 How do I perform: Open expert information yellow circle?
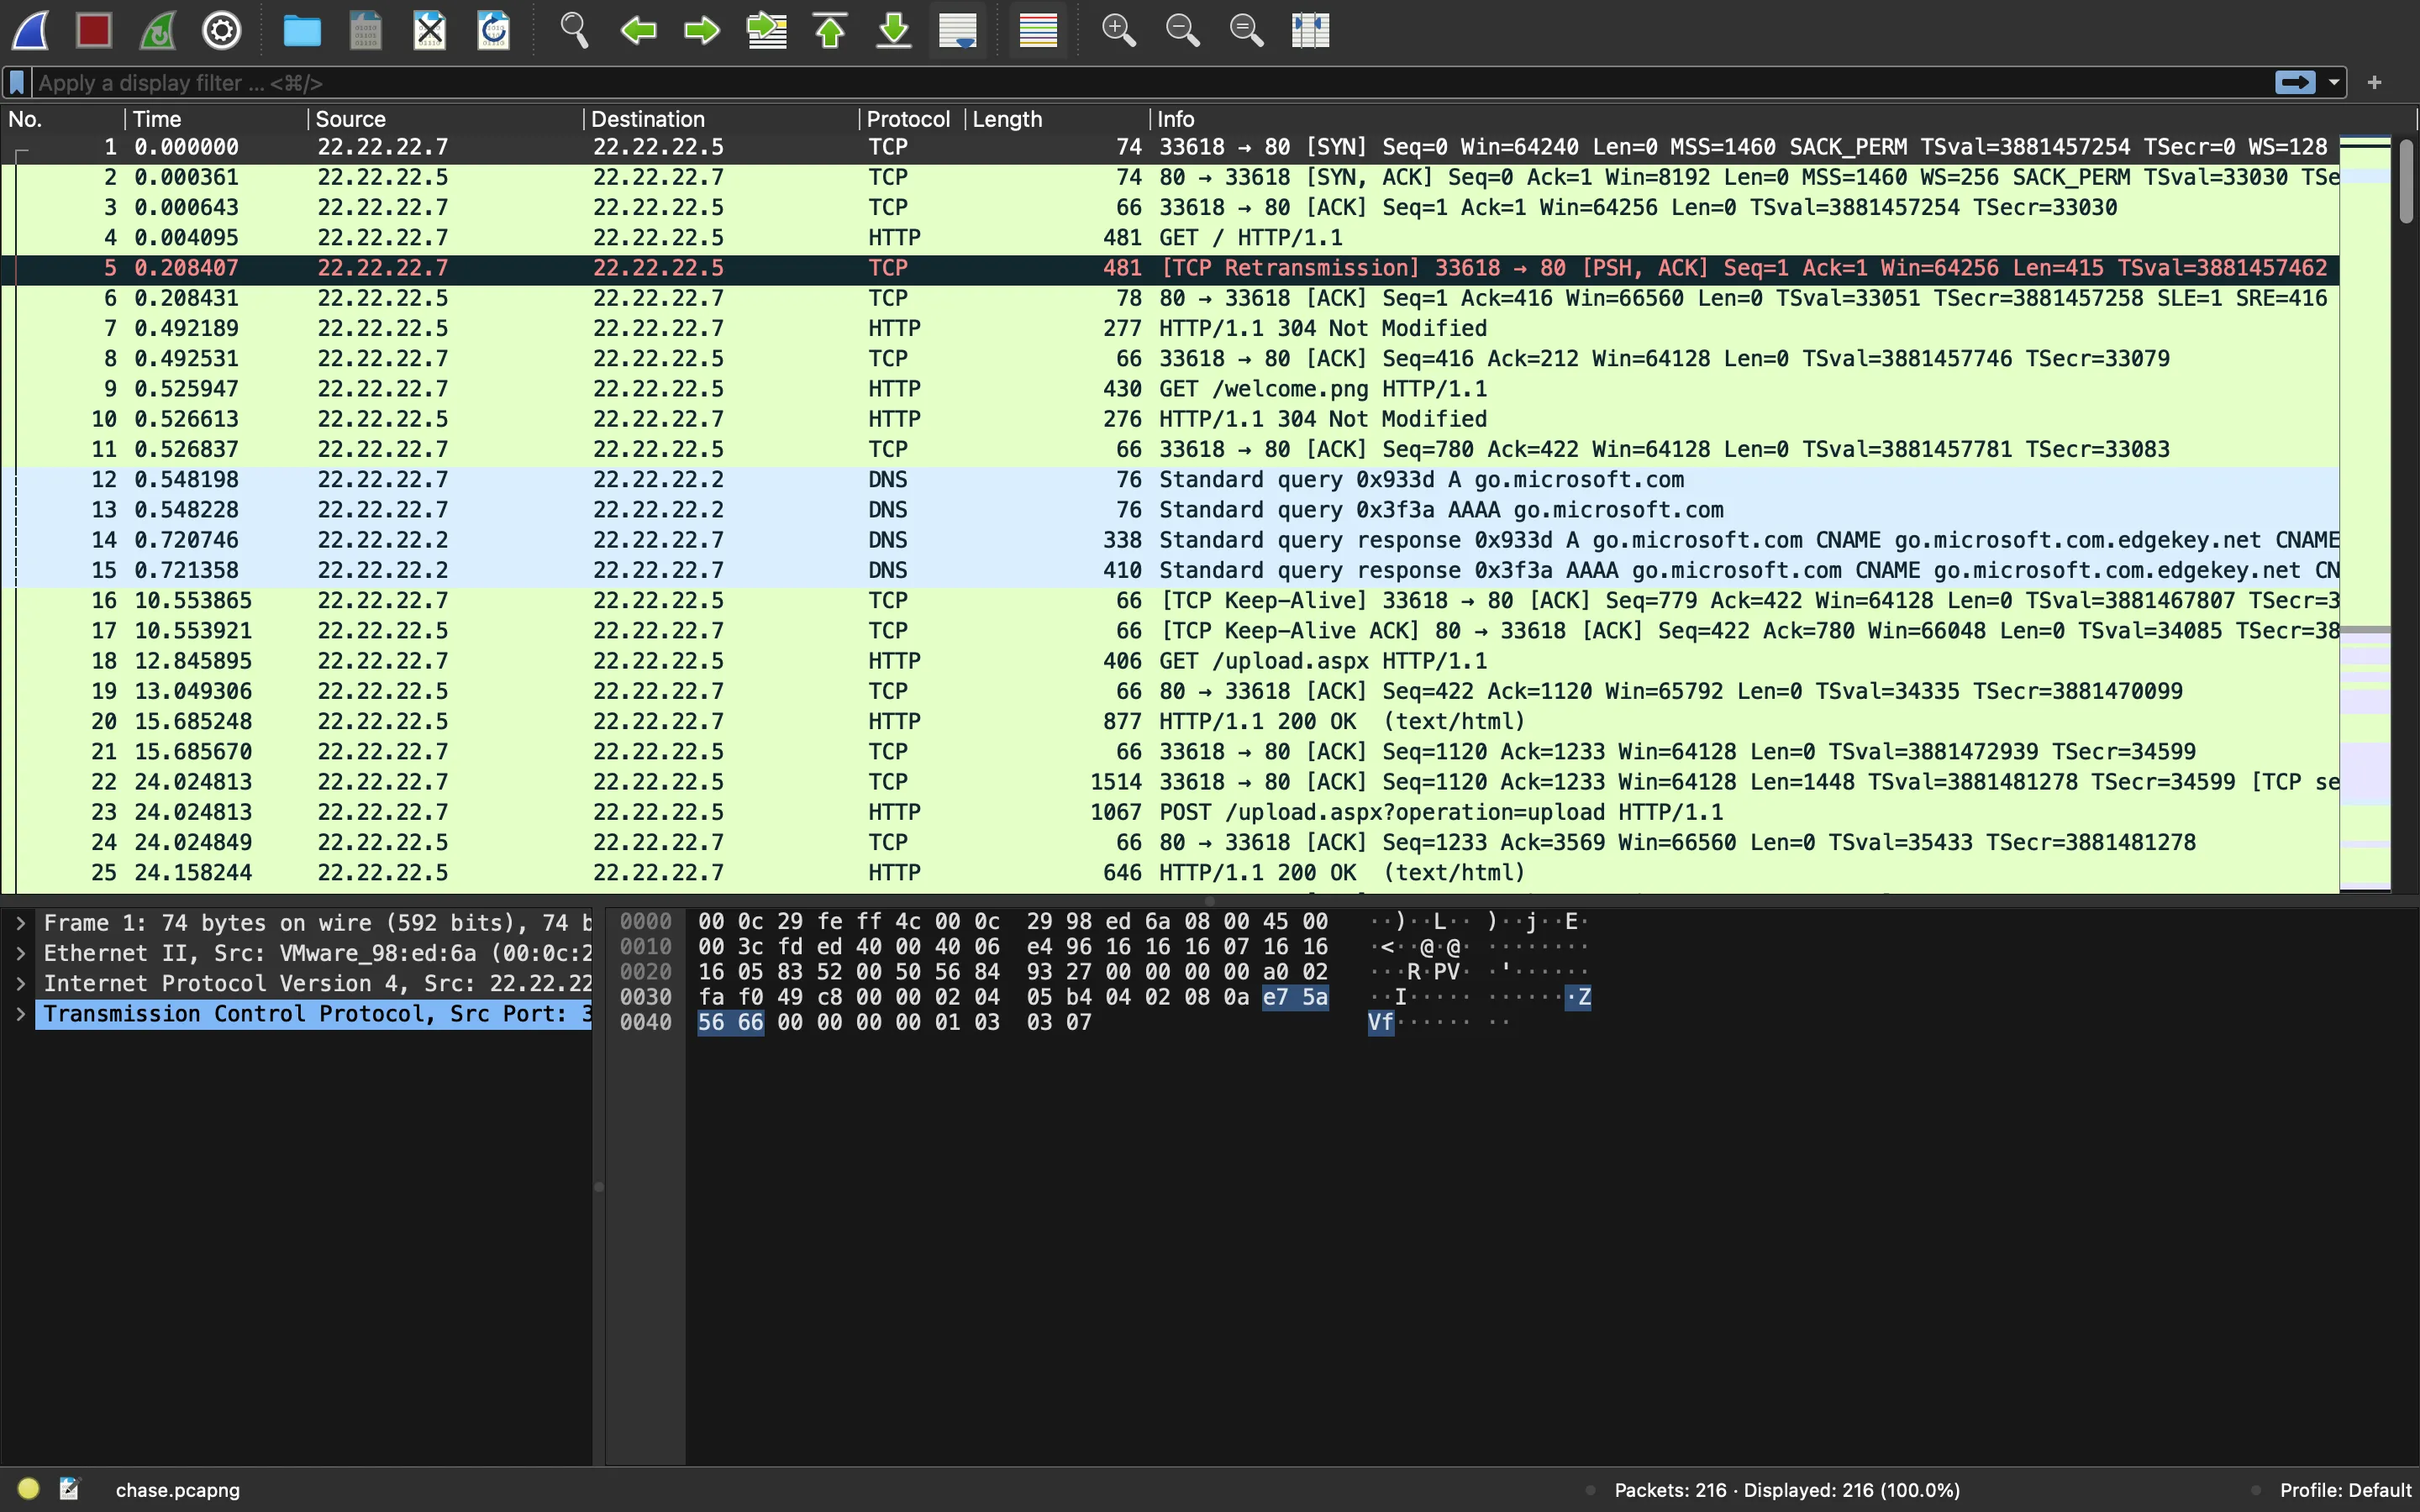(28, 1489)
